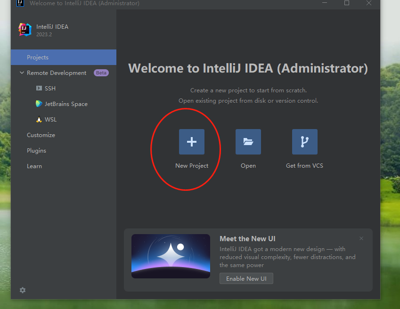Open the Learn section
Viewport: 400px width, 309px height.
pos(34,166)
